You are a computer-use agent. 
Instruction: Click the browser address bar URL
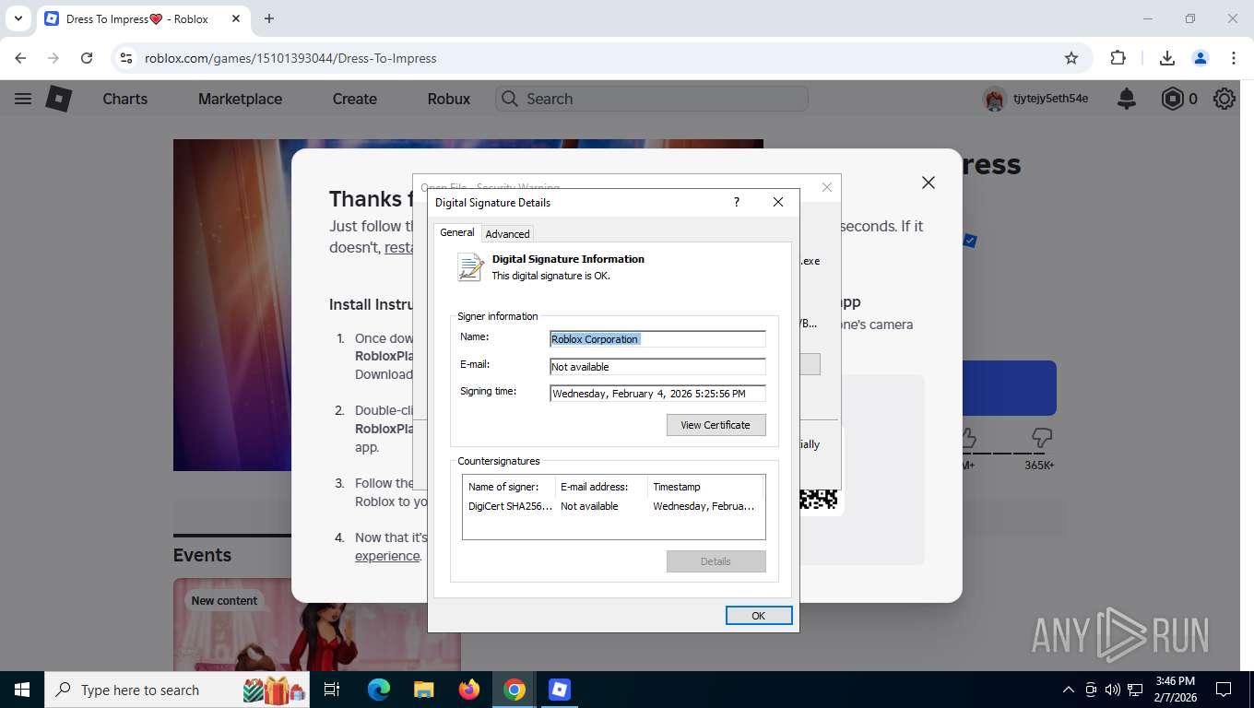[290, 58]
